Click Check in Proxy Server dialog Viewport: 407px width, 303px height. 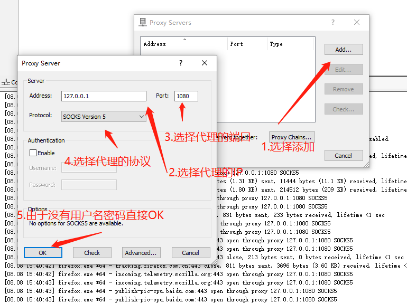click(92, 253)
